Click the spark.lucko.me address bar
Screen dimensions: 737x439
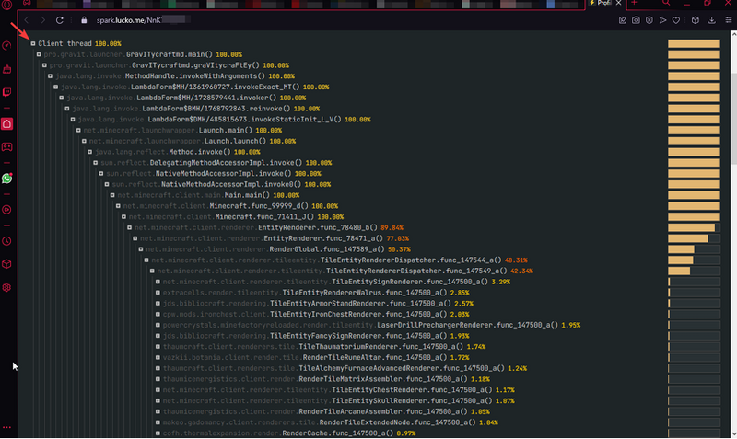point(276,19)
